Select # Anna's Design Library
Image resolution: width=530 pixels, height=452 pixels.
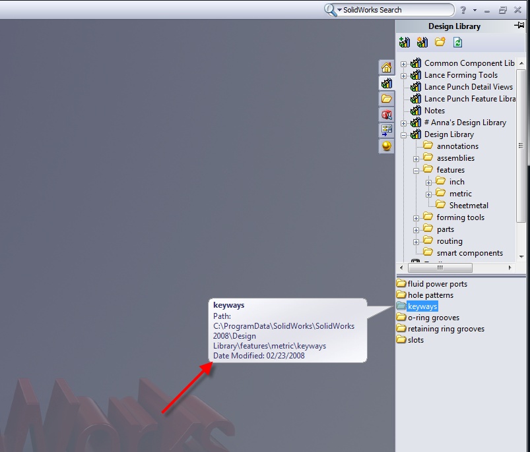coord(465,123)
